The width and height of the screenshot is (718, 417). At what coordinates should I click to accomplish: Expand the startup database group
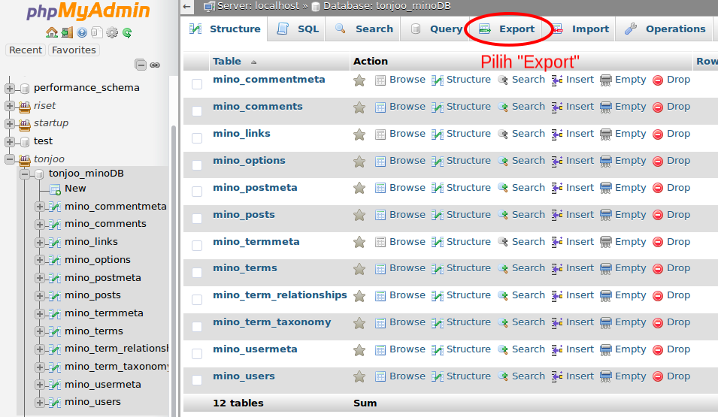coord(10,124)
